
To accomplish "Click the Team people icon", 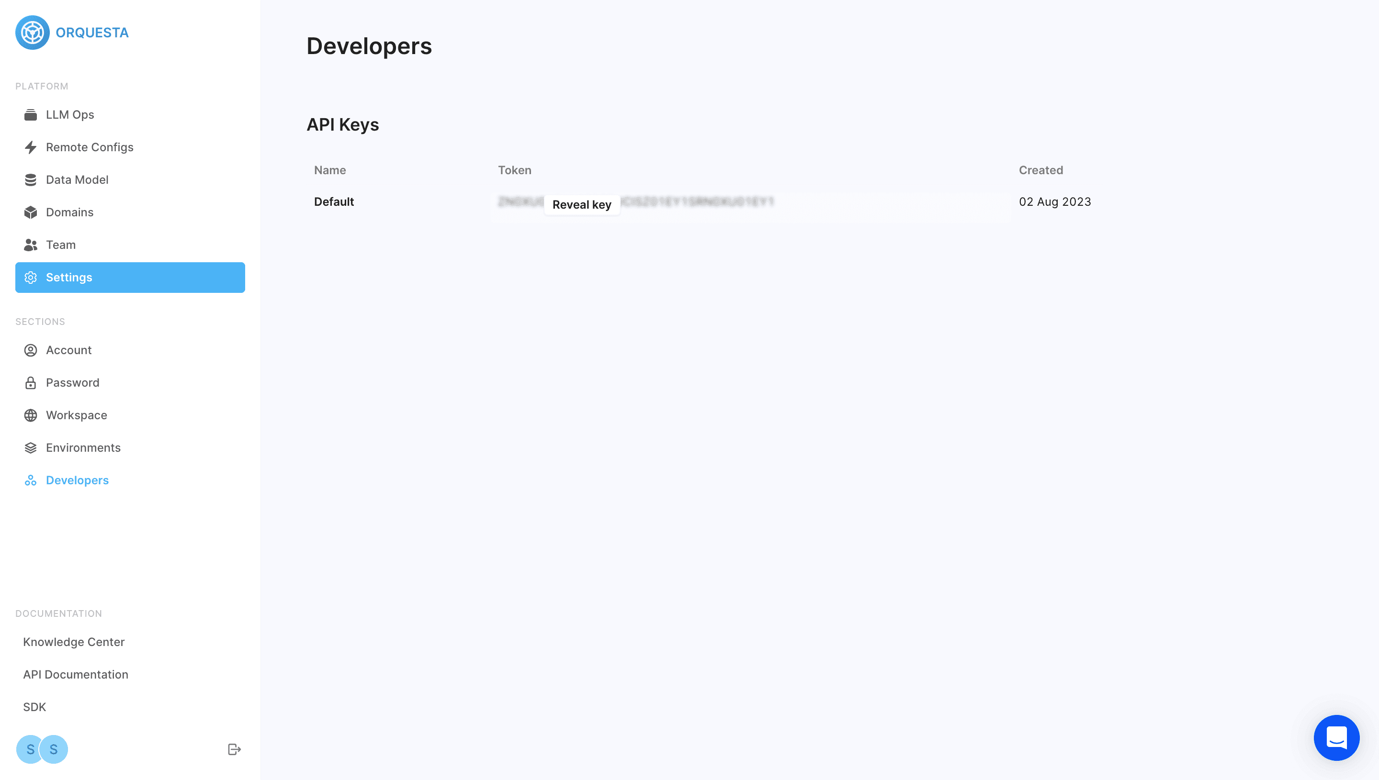I will click(x=31, y=245).
